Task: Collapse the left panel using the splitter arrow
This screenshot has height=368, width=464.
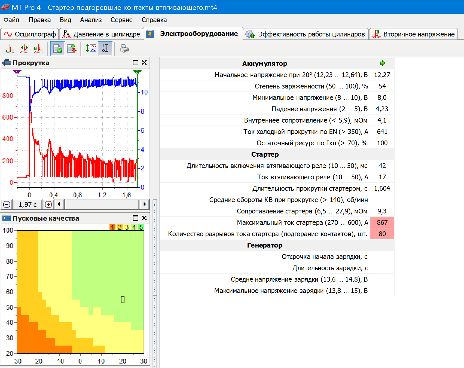Action: 155,204
